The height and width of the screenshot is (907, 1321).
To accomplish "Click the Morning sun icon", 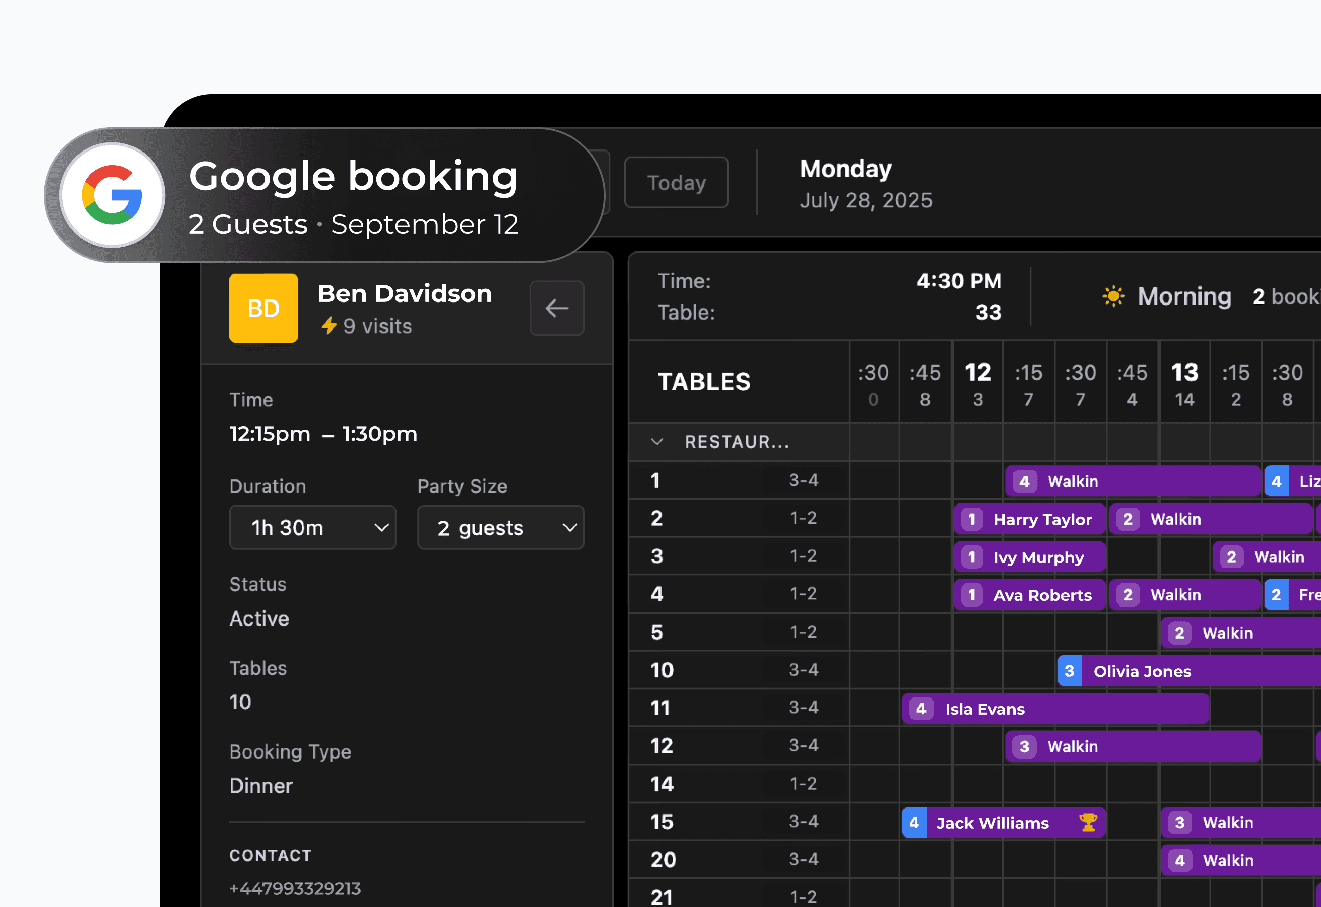I will click(1113, 296).
